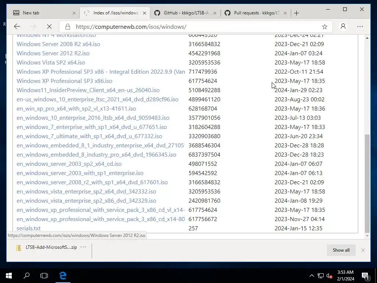
Task: Open Windows Vista SP2 x64.iso link
Action: 51,63
